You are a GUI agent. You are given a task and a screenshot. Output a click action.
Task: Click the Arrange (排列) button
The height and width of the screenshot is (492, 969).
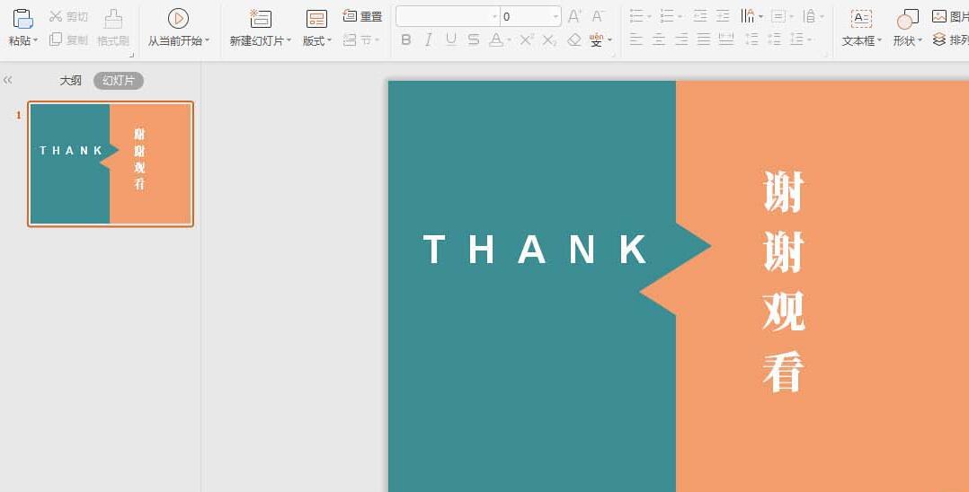tap(950, 40)
